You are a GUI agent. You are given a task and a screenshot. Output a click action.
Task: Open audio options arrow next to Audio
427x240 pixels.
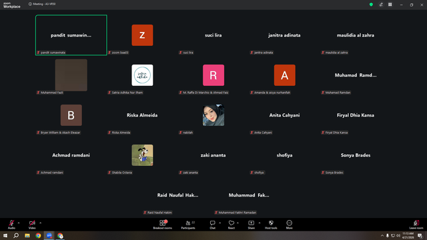tap(19, 223)
